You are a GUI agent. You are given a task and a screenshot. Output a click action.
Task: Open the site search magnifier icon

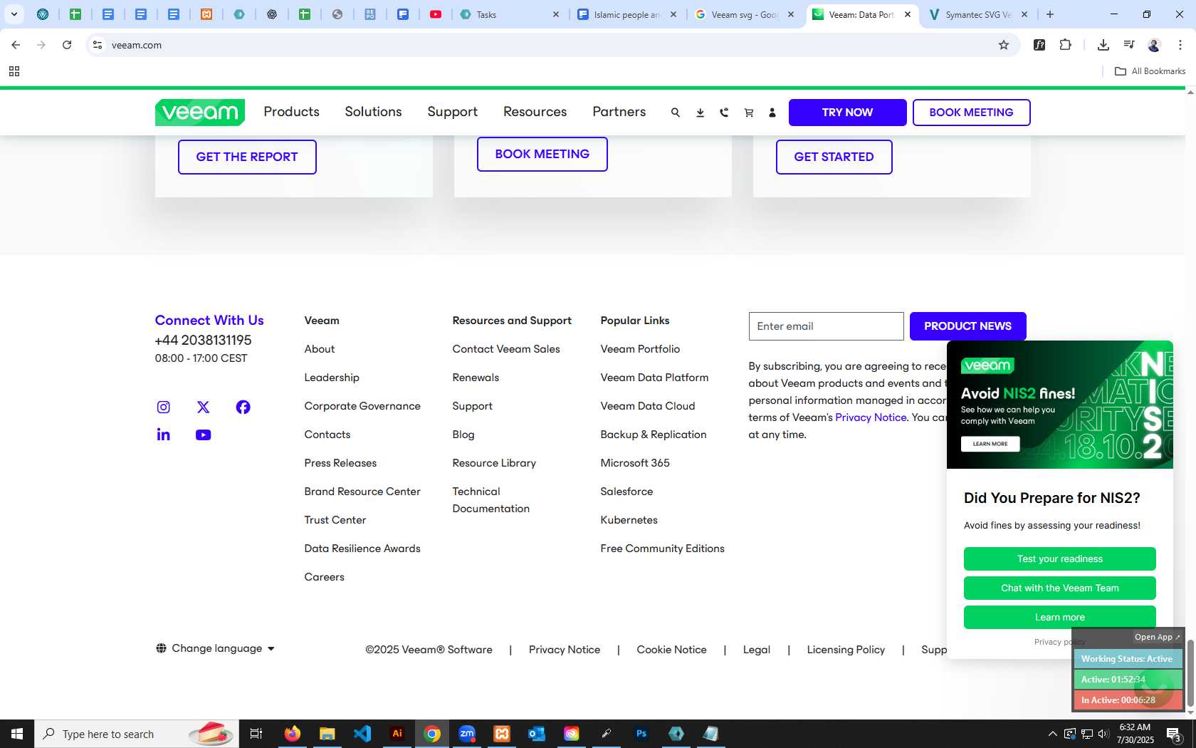tap(676, 113)
